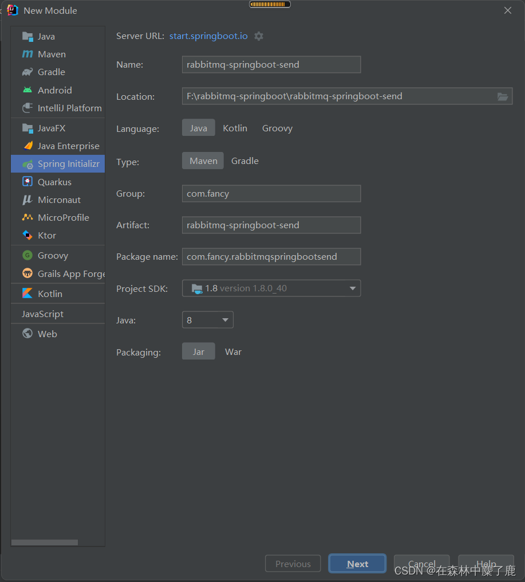The width and height of the screenshot is (525, 582).
Task: Select Java as the language
Action: point(199,128)
